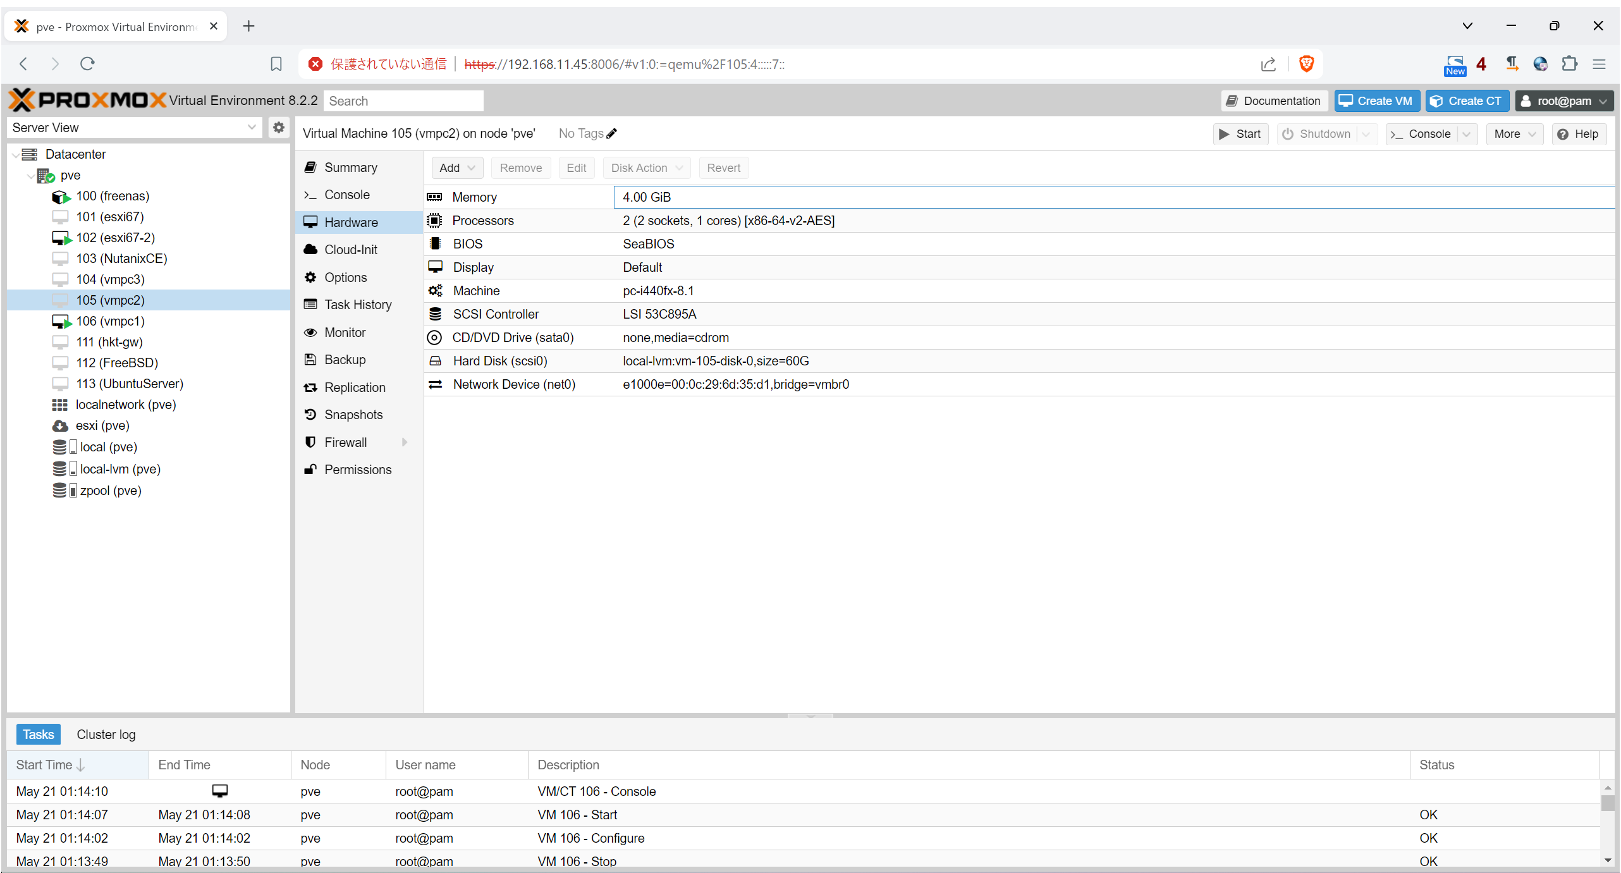The width and height of the screenshot is (1621, 873).
Task: Click the task log scrollbar down arrow
Action: [x=1608, y=860]
